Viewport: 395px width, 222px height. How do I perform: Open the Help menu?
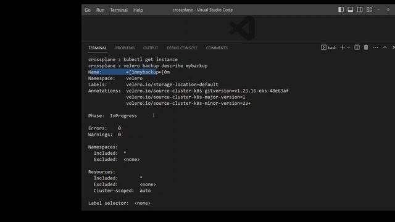click(x=138, y=10)
